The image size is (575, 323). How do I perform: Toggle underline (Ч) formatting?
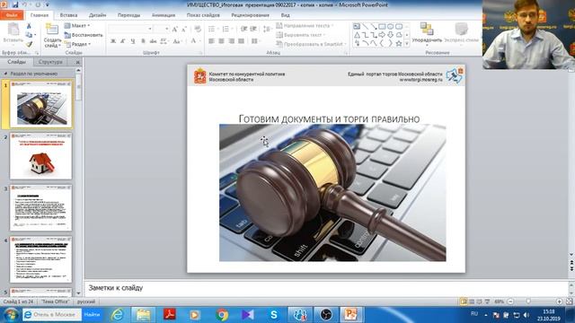coord(133,41)
